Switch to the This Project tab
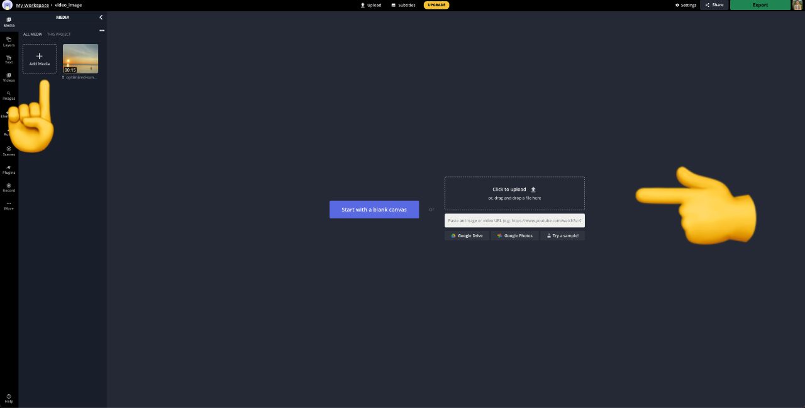805x408 pixels. click(x=59, y=35)
